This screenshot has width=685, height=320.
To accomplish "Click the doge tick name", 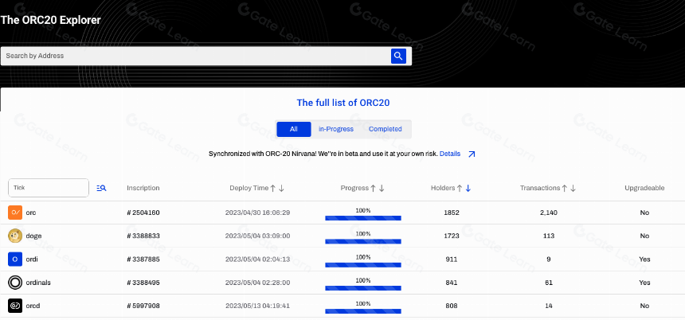I will click(x=33, y=236).
